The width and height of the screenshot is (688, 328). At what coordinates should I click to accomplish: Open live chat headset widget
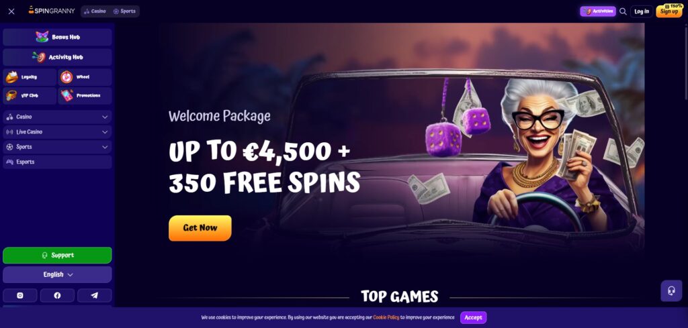tap(671, 291)
